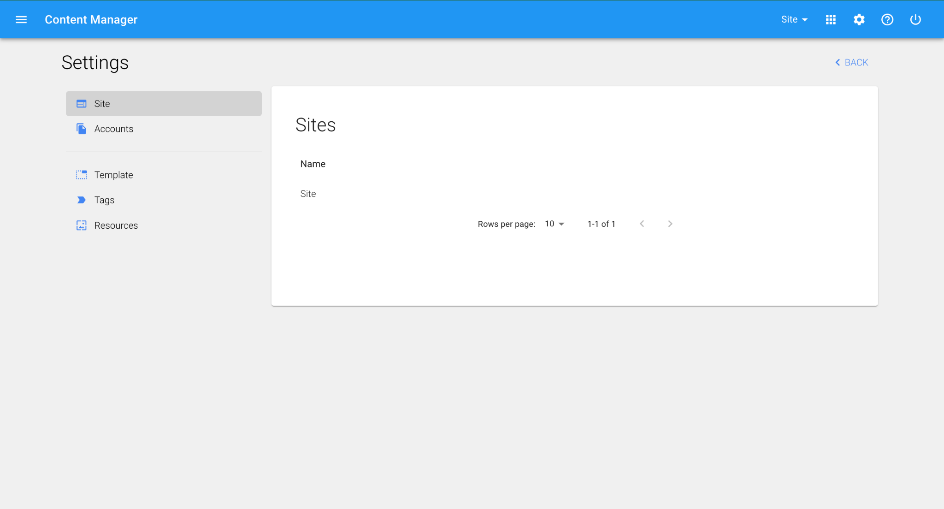Image resolution: width=944 pixels, height=509 pixels.
Task: Open the help question mark icon
Action: click(x=887, y=19)
